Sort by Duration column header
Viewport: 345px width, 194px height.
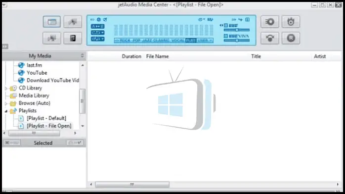click(x=131, y=56)
